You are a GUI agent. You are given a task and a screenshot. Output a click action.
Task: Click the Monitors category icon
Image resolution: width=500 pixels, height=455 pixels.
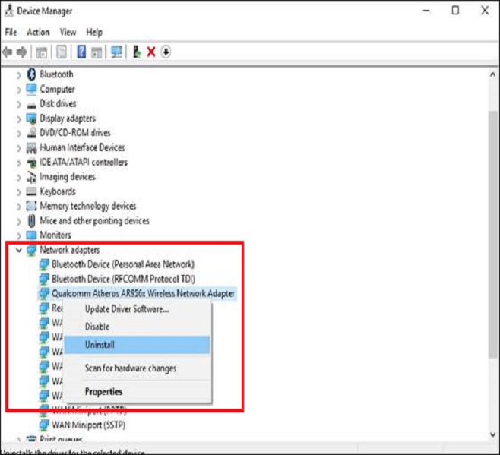[x=31, y=235]
